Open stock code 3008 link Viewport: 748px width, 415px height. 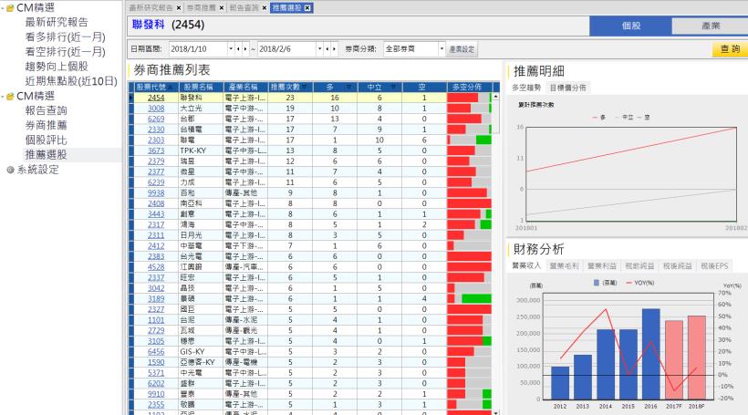click(x=156, y=108)
